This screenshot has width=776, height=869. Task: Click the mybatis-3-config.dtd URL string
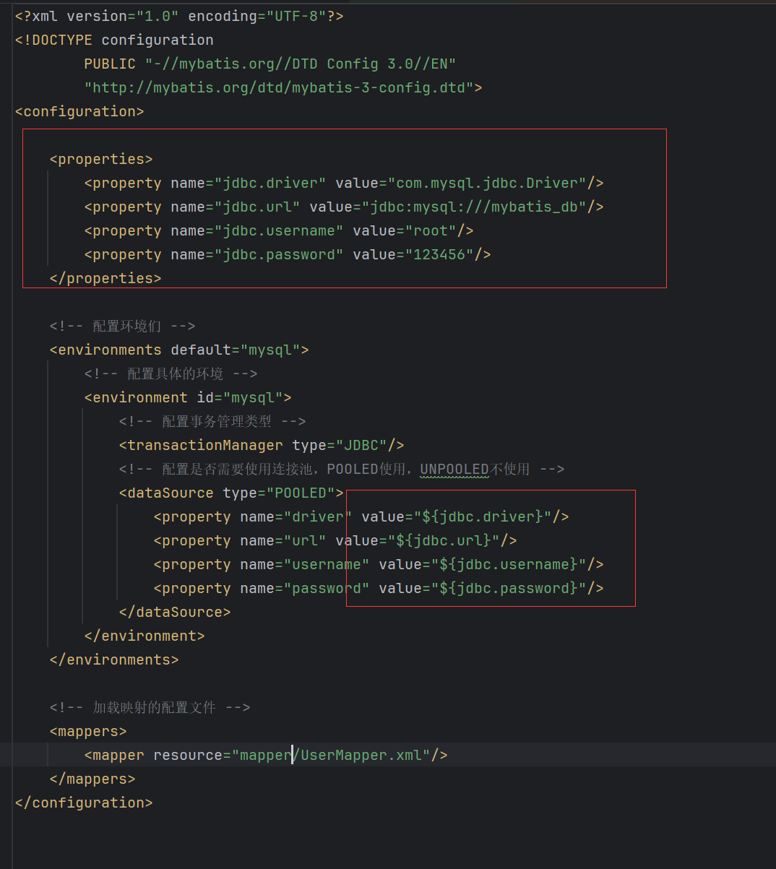279,87
